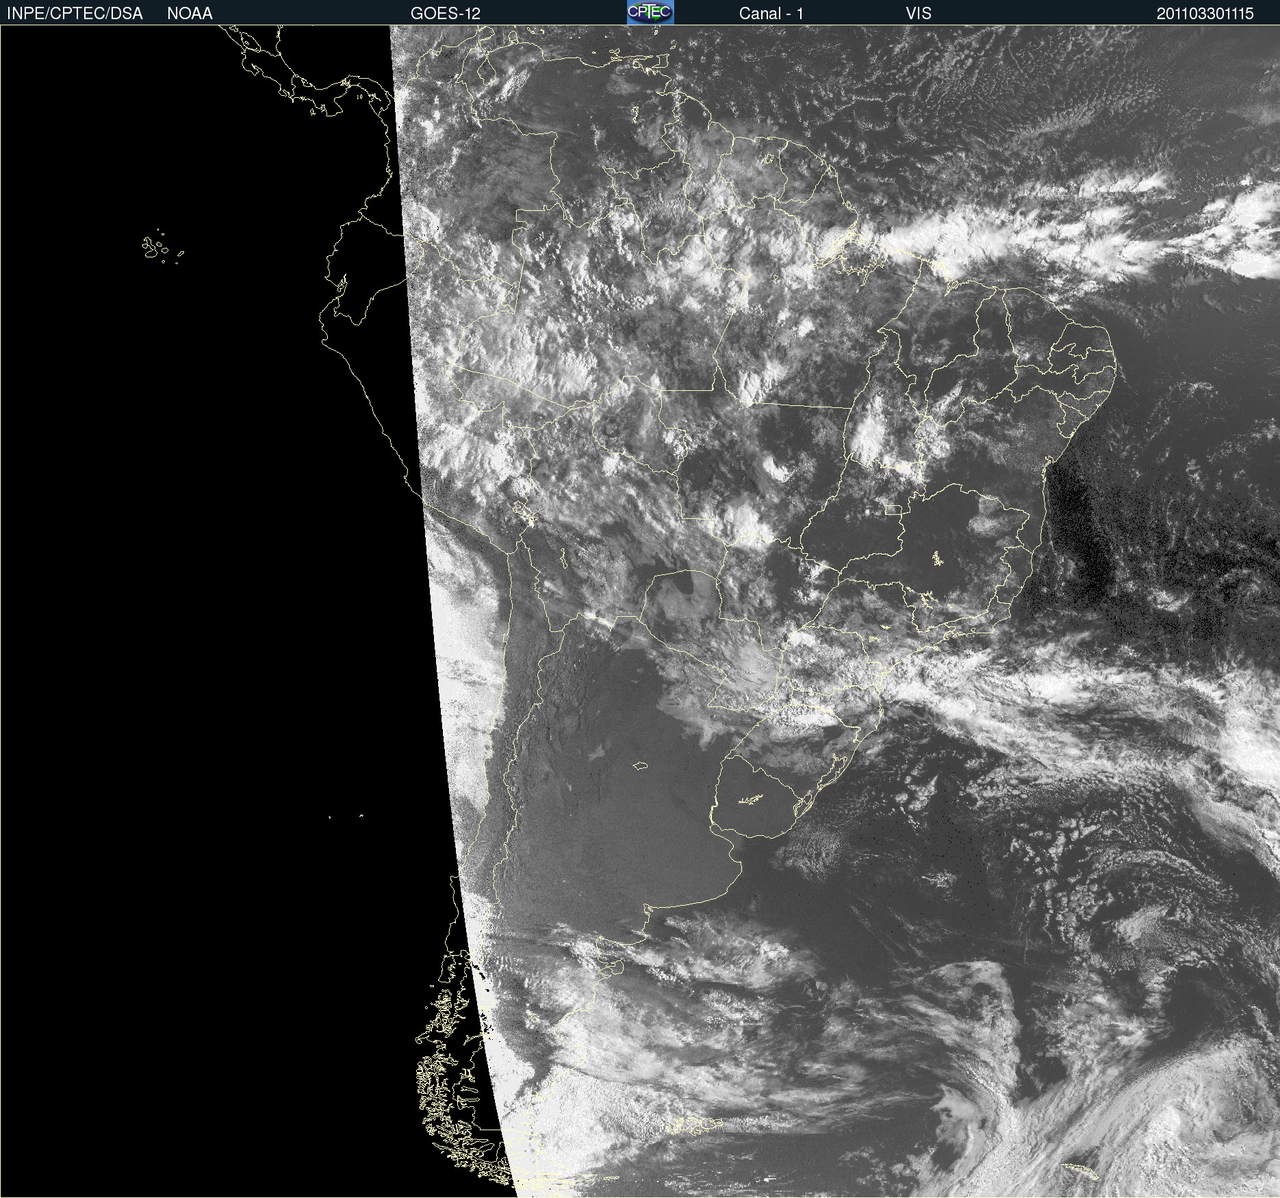Click the CPTEC logo in the header
Viewport: 1280px width, 1198px height.
[650, 12]
